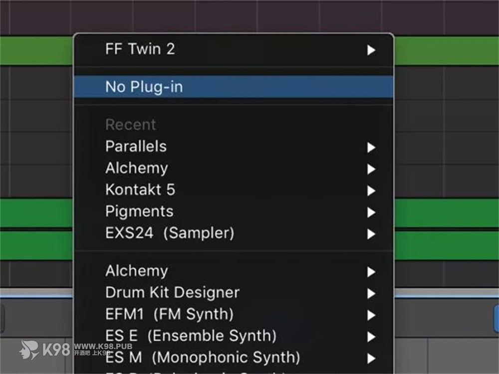Pick ES M (Monophonic Synth) entry
The image size is (499, 374).
point(234,358)
